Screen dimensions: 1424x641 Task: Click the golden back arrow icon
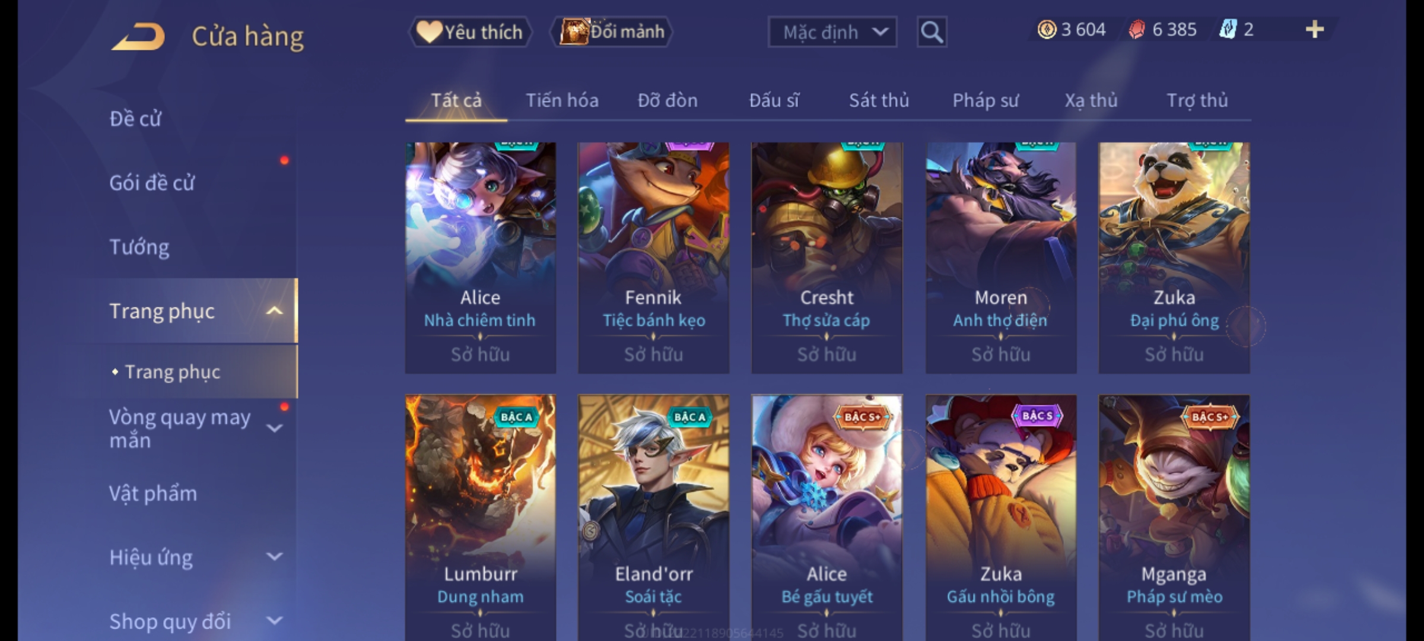[138, 36]
